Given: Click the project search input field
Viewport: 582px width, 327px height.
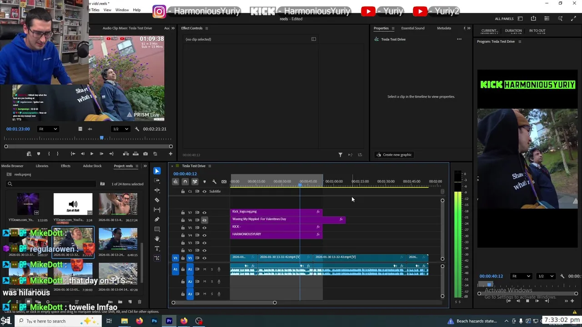Looking at the screenshot, I should click(x=50, y=184).
